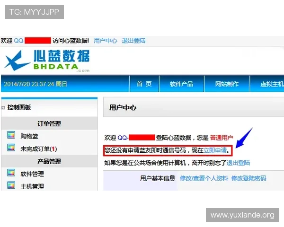Click the 主机管理 icon in sidebar
Screen dimensions: 284x227
point(11,185)
